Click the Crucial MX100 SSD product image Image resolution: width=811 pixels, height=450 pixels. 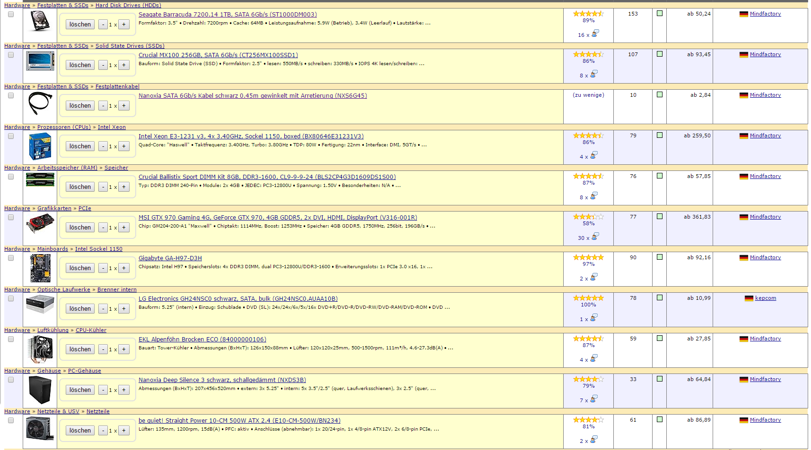click(x=40, y=61)
